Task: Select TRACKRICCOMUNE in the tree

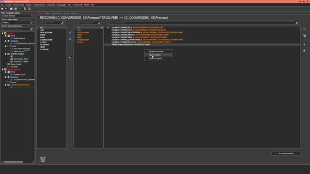Action: click(x=21, y=61)
